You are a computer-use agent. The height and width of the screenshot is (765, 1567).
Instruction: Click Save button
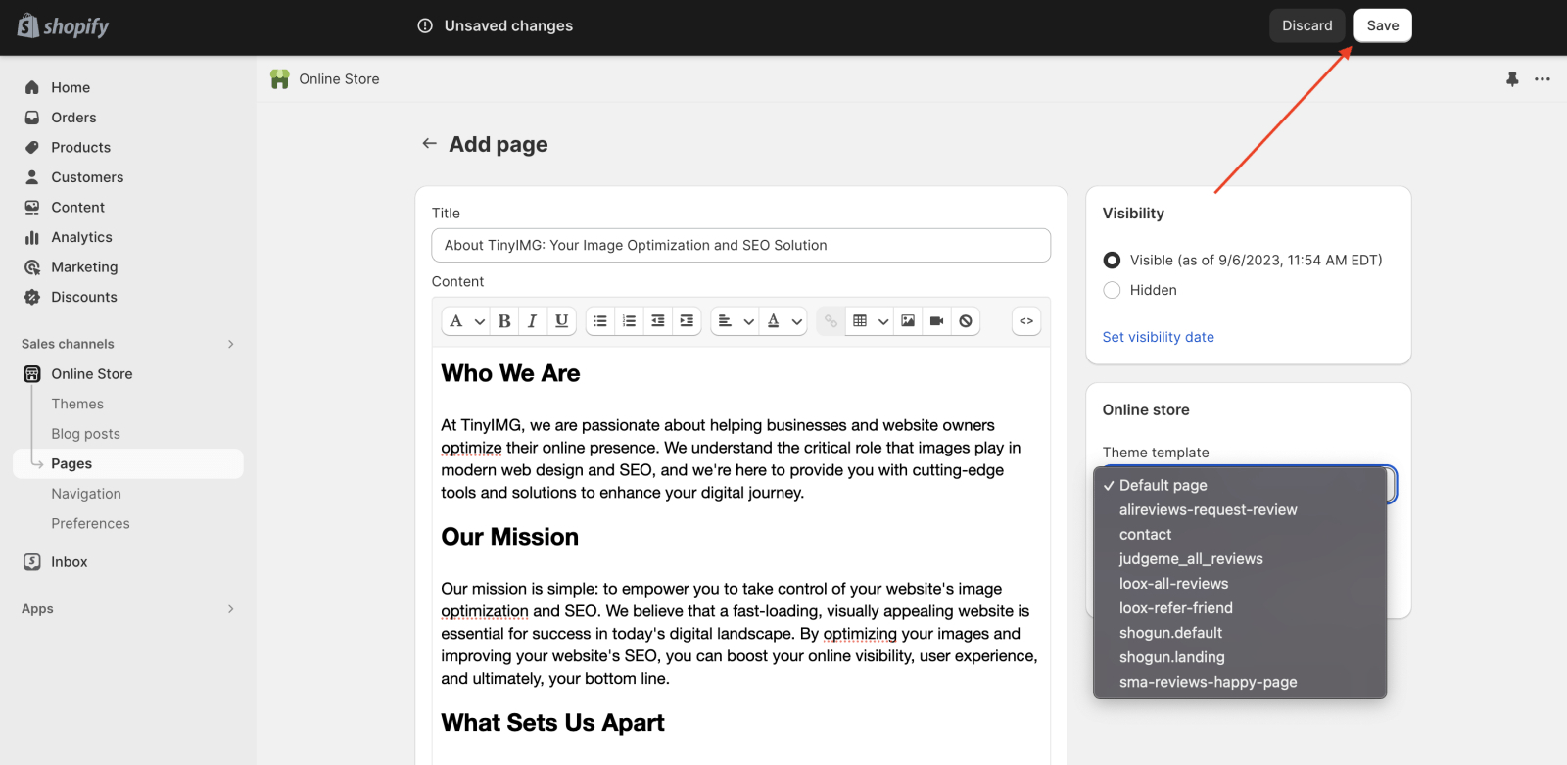1383,25
